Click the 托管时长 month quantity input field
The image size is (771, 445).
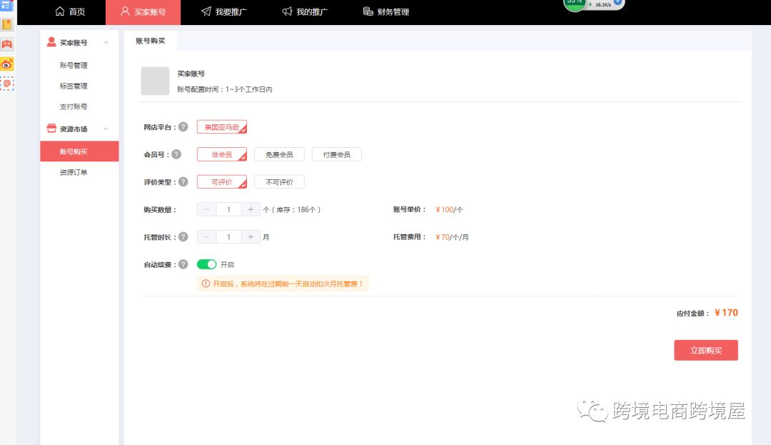tap(228, 237)
